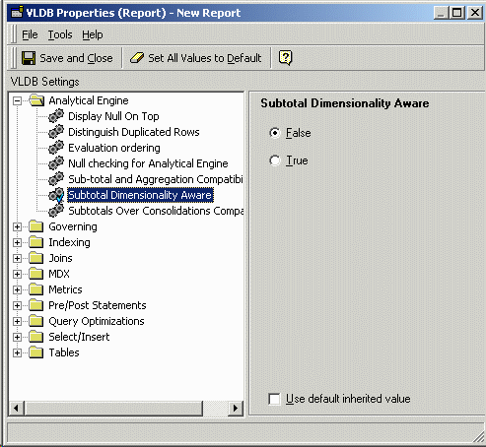The image size is (486, 447).
Task: Click Set All Values to Default label
Action: pos(205,58)
